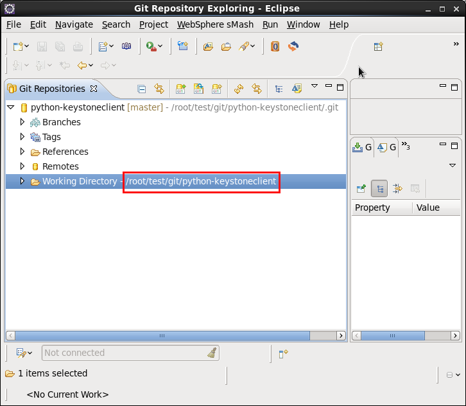Click the Value column header
This screenshot has height=406, width=466.
click(428, 207)
